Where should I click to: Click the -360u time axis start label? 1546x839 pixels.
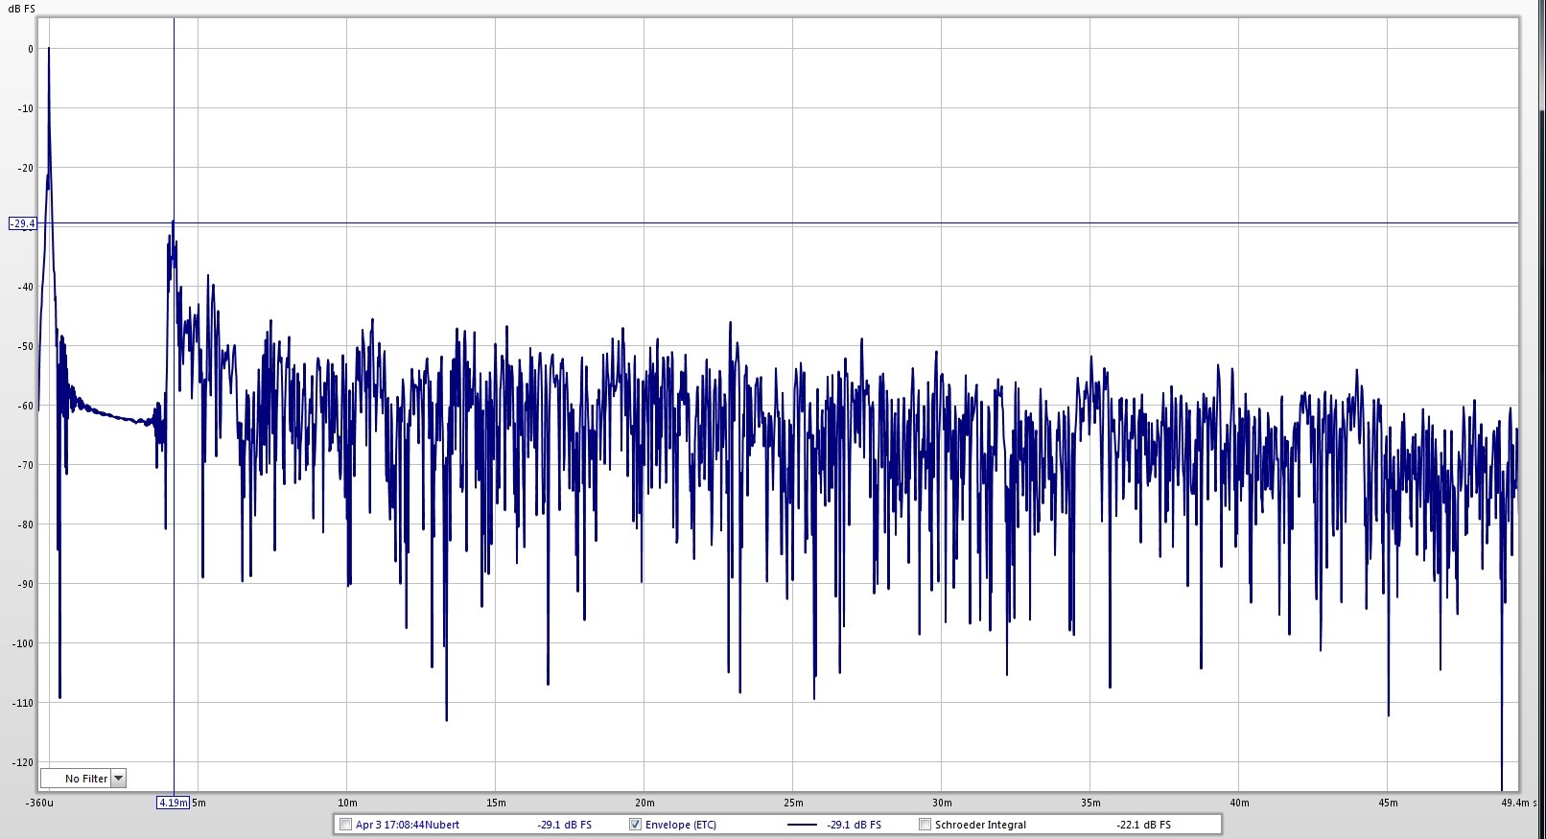[39, 803]
